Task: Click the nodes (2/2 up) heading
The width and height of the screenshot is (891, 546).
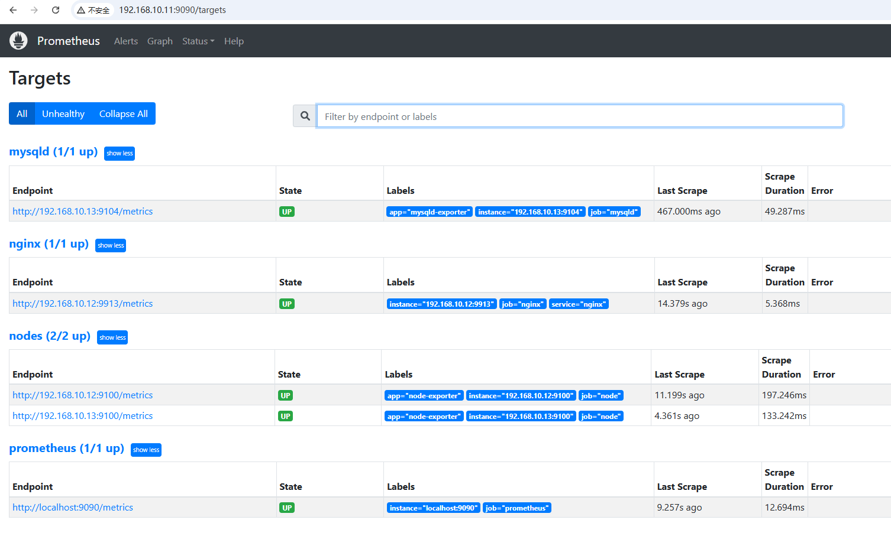Action: tap(50, 336)
